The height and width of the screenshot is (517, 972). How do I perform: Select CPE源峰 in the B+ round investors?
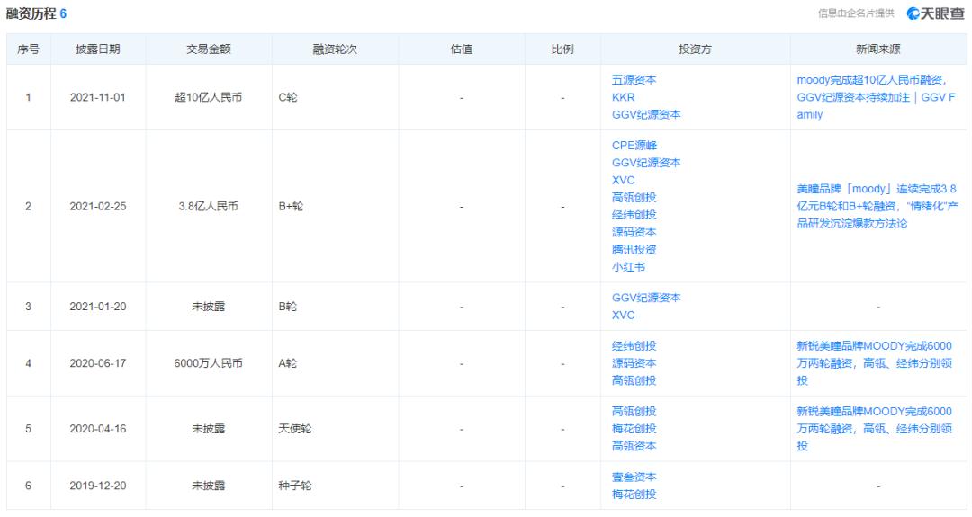point(634,146)
